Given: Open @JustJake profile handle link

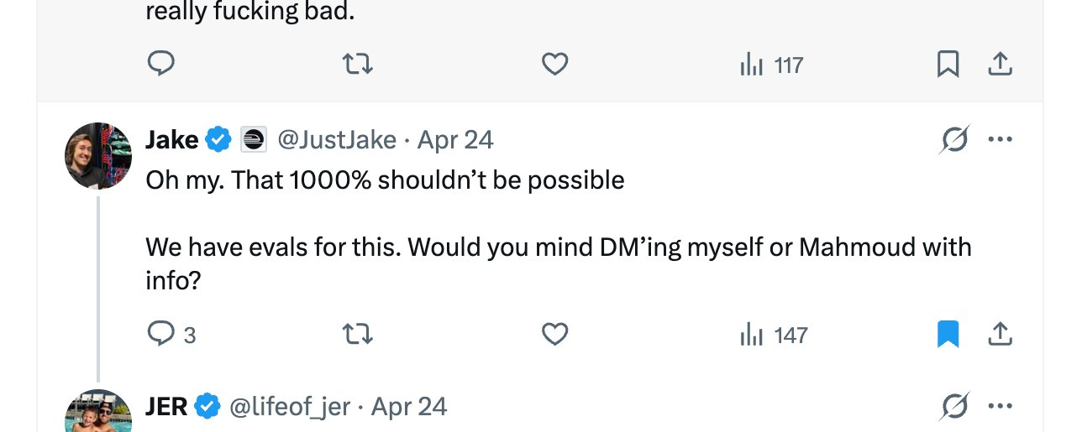Looking at the screenshot, I should click(x=336, y=139).
